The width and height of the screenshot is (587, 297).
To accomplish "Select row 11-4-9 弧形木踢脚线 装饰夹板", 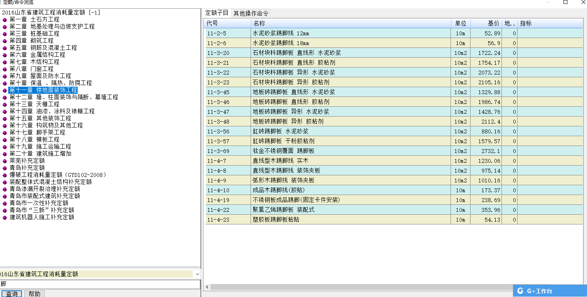I will (x=394, y=180).
